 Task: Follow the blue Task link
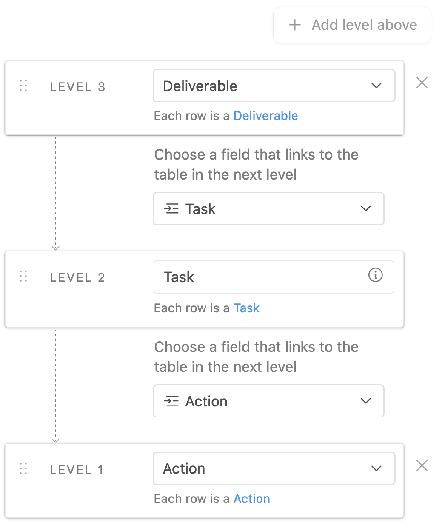[246, 308]
